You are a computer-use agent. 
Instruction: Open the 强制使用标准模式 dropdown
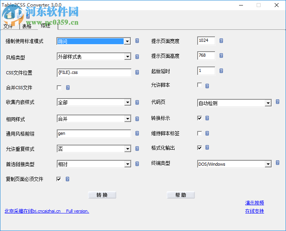[127, 41]
